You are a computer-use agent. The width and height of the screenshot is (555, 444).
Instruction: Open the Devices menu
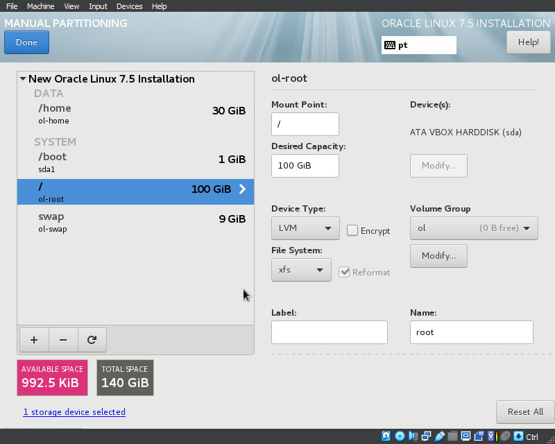click(x=130, y=6)
